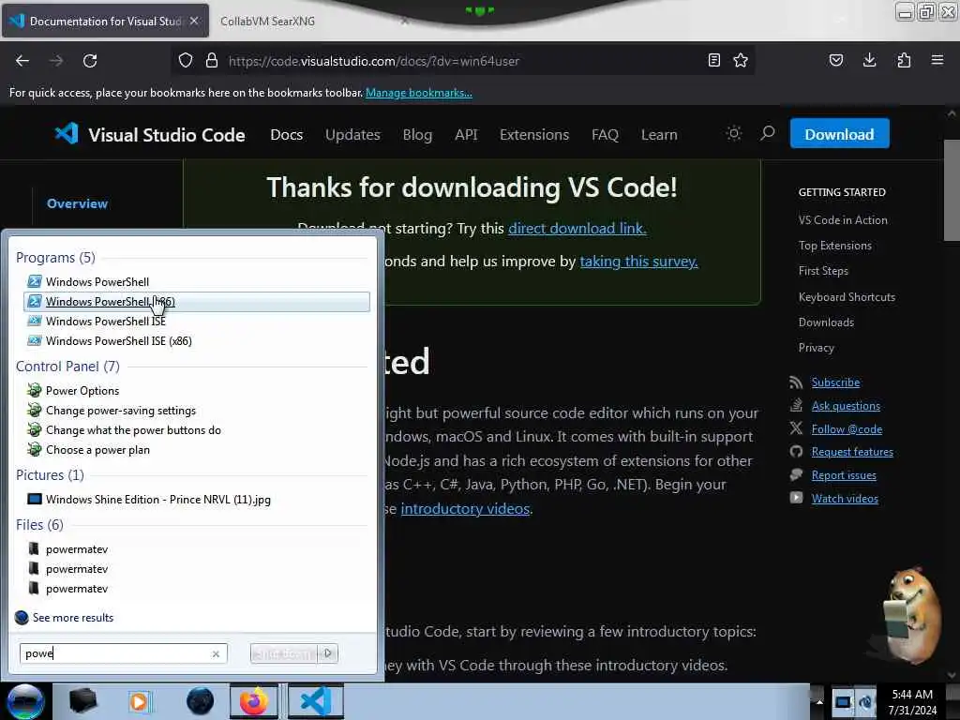This screenshot has width=960, height=720.
Task: Open the Learn navigation item
Action: 659,135
